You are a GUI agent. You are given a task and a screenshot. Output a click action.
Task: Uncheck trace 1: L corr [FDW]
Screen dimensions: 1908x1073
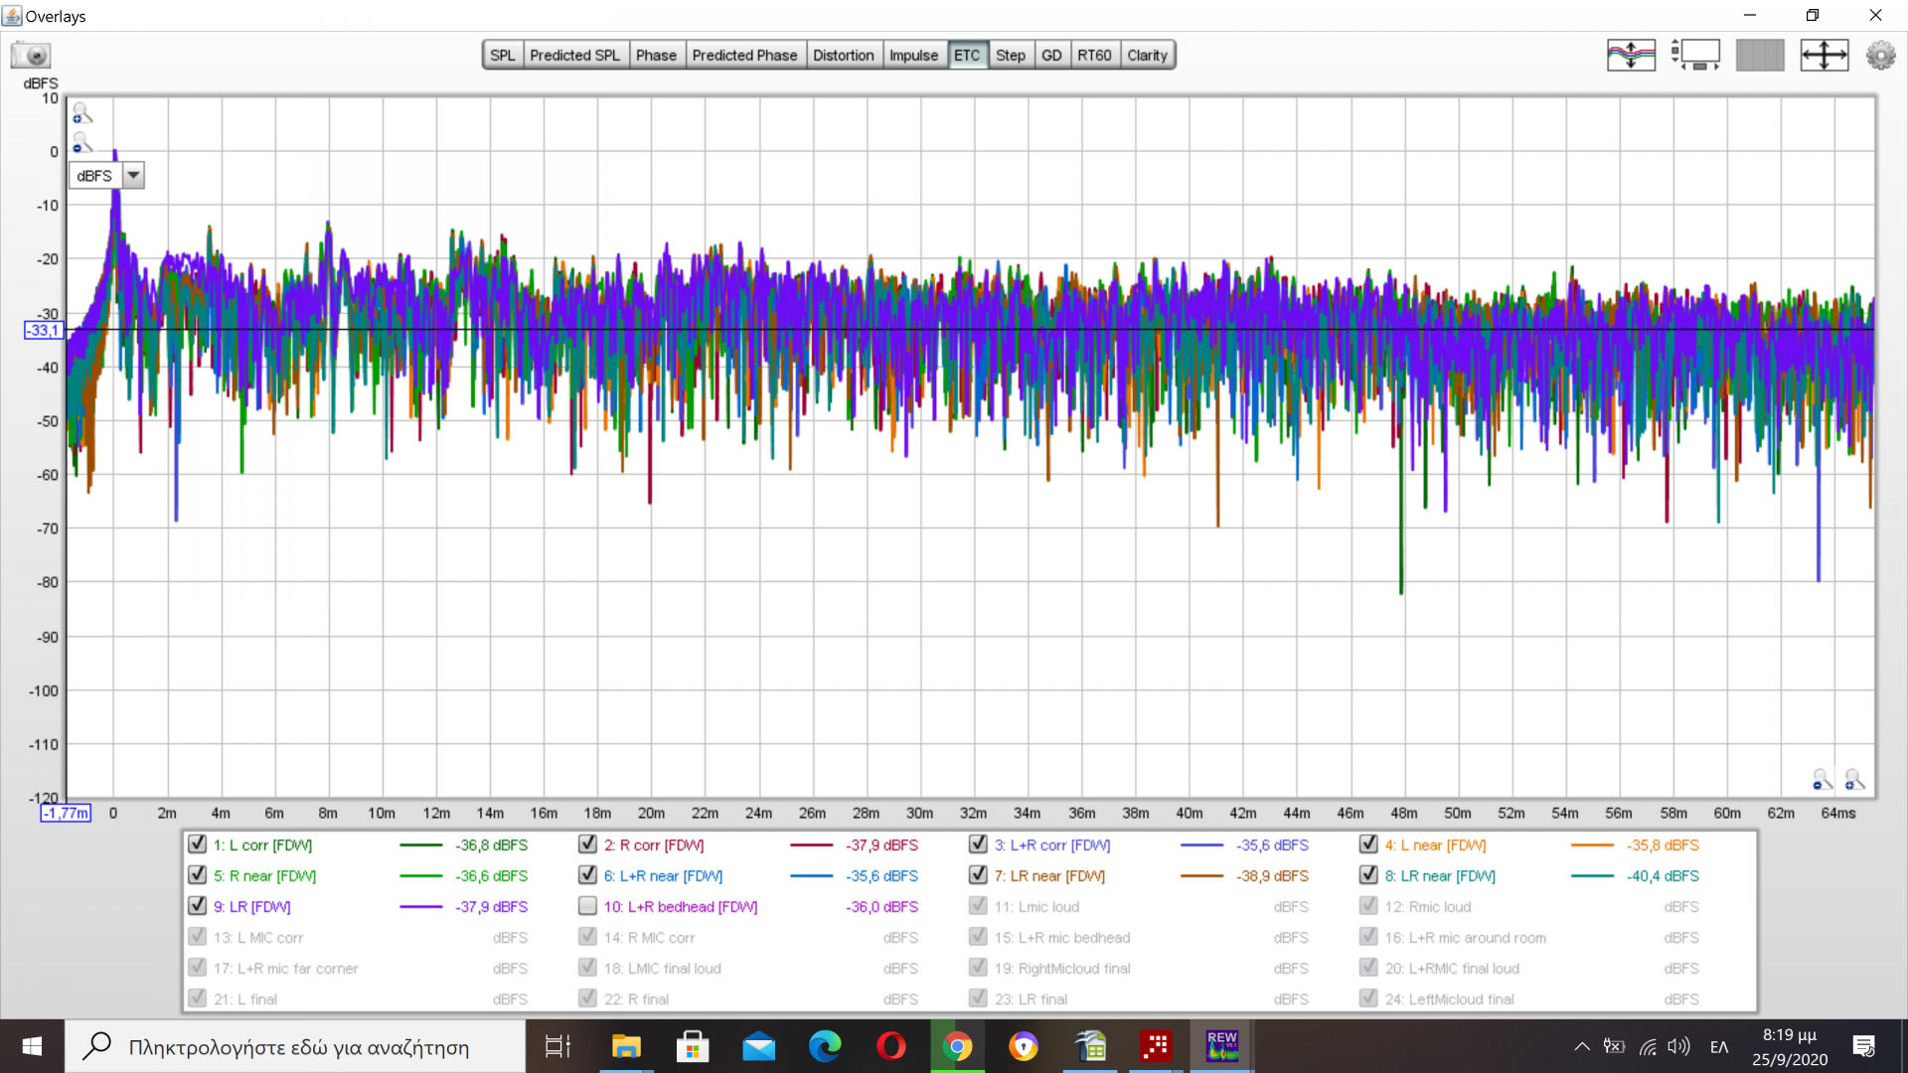tap(197, 844)
